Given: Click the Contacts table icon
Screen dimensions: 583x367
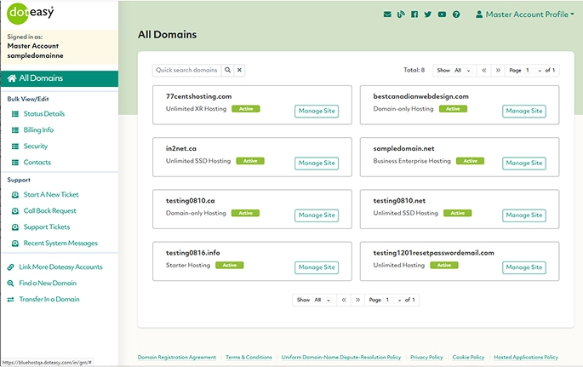Looking at the screenshot, I should (x=15, y=163).
